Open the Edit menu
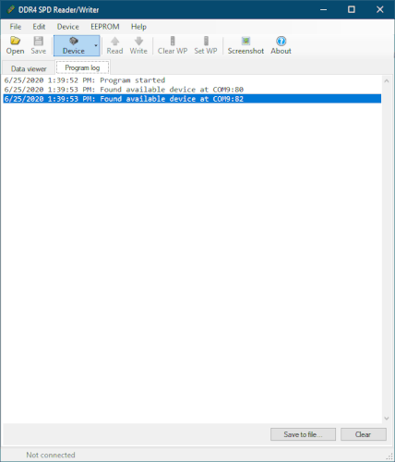Viewport: 395px width, 462px height. [39, 27]
